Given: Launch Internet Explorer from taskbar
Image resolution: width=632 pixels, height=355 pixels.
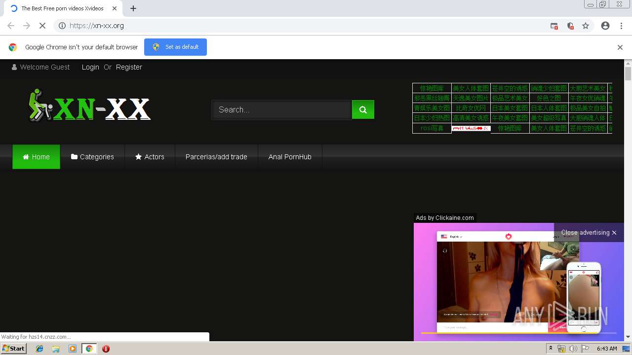Looking at the screenshot, I should (x=40, y=349).
